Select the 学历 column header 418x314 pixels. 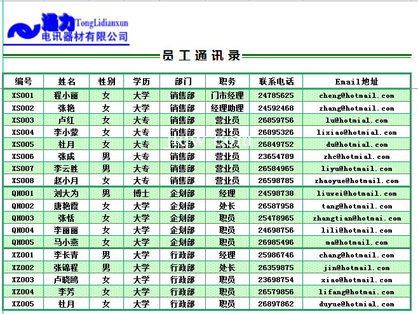[x=141, y=81]
